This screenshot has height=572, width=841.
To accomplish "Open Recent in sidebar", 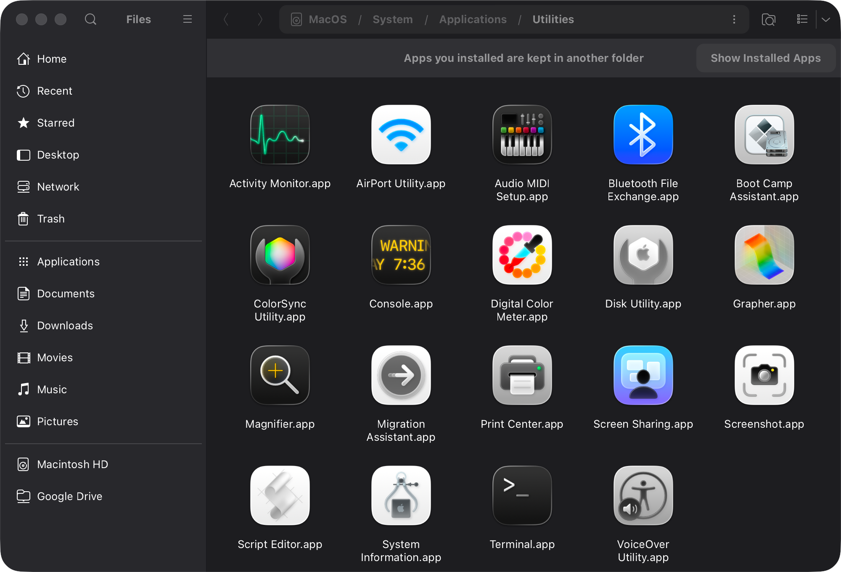I will click(x=103, y=91).
